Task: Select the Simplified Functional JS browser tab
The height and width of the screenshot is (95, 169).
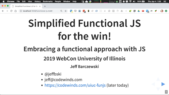Action: pyautogui.click(x=26, y=6)
